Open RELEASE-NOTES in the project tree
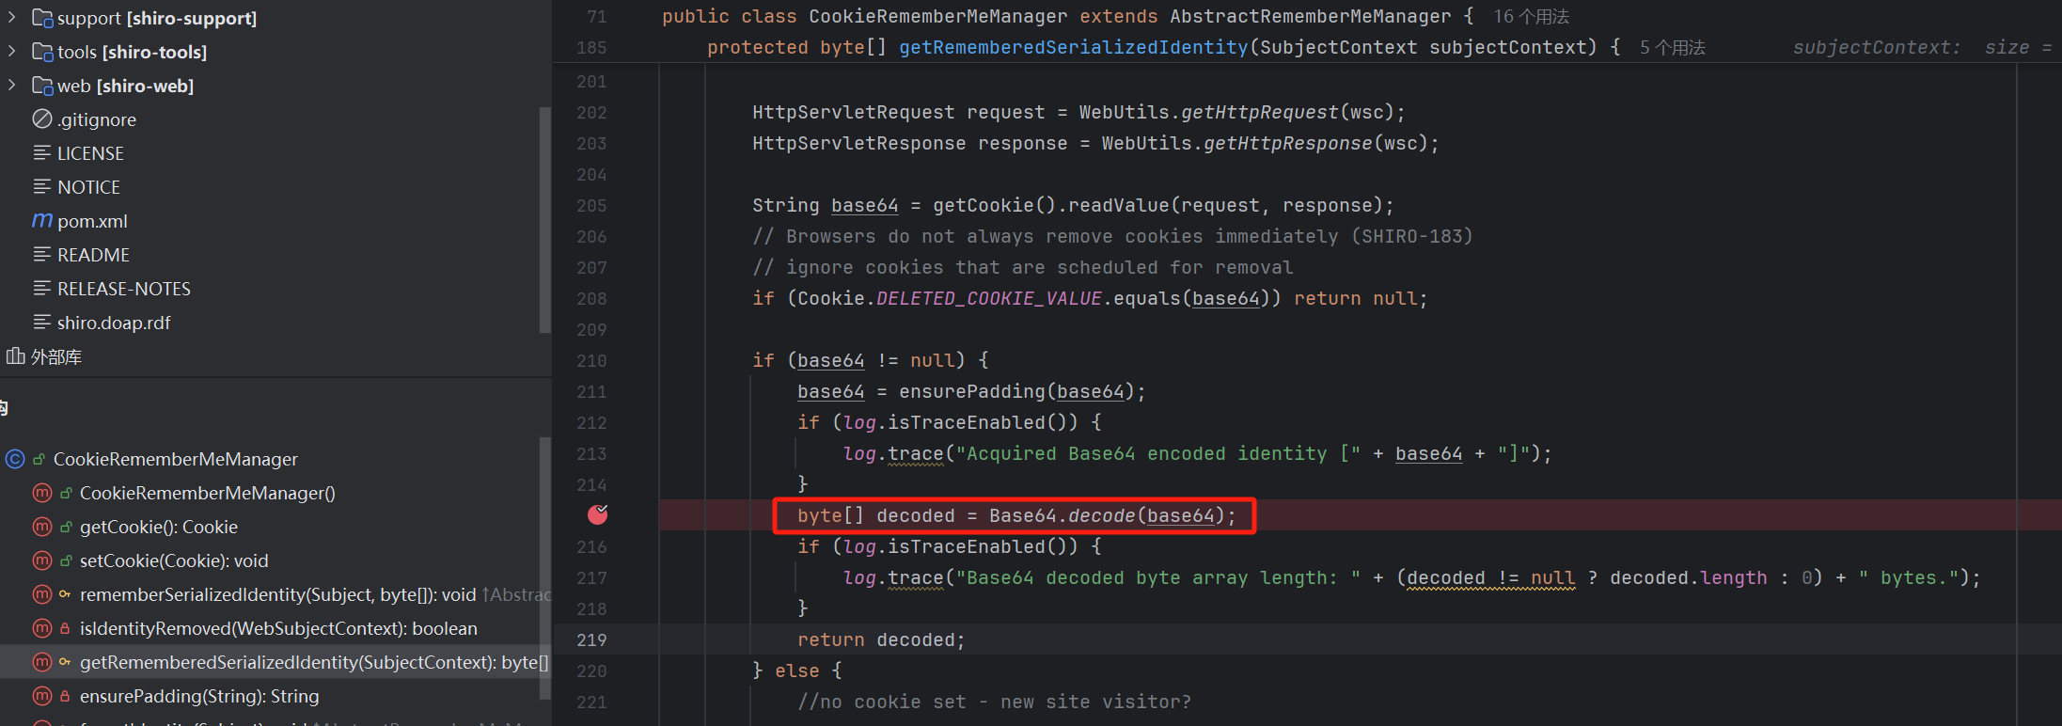Viewport: 2062px width, 726px height. coord(123,289)
